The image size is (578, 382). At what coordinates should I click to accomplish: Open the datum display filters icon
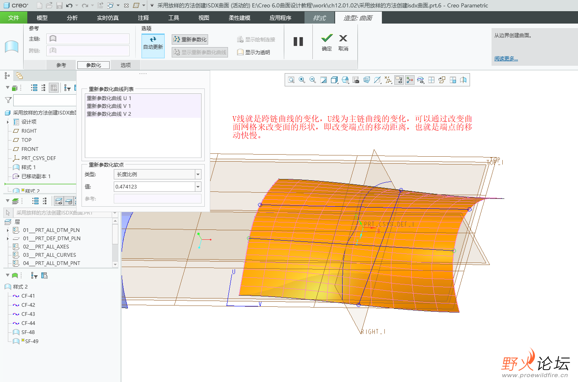pos(388,80)
